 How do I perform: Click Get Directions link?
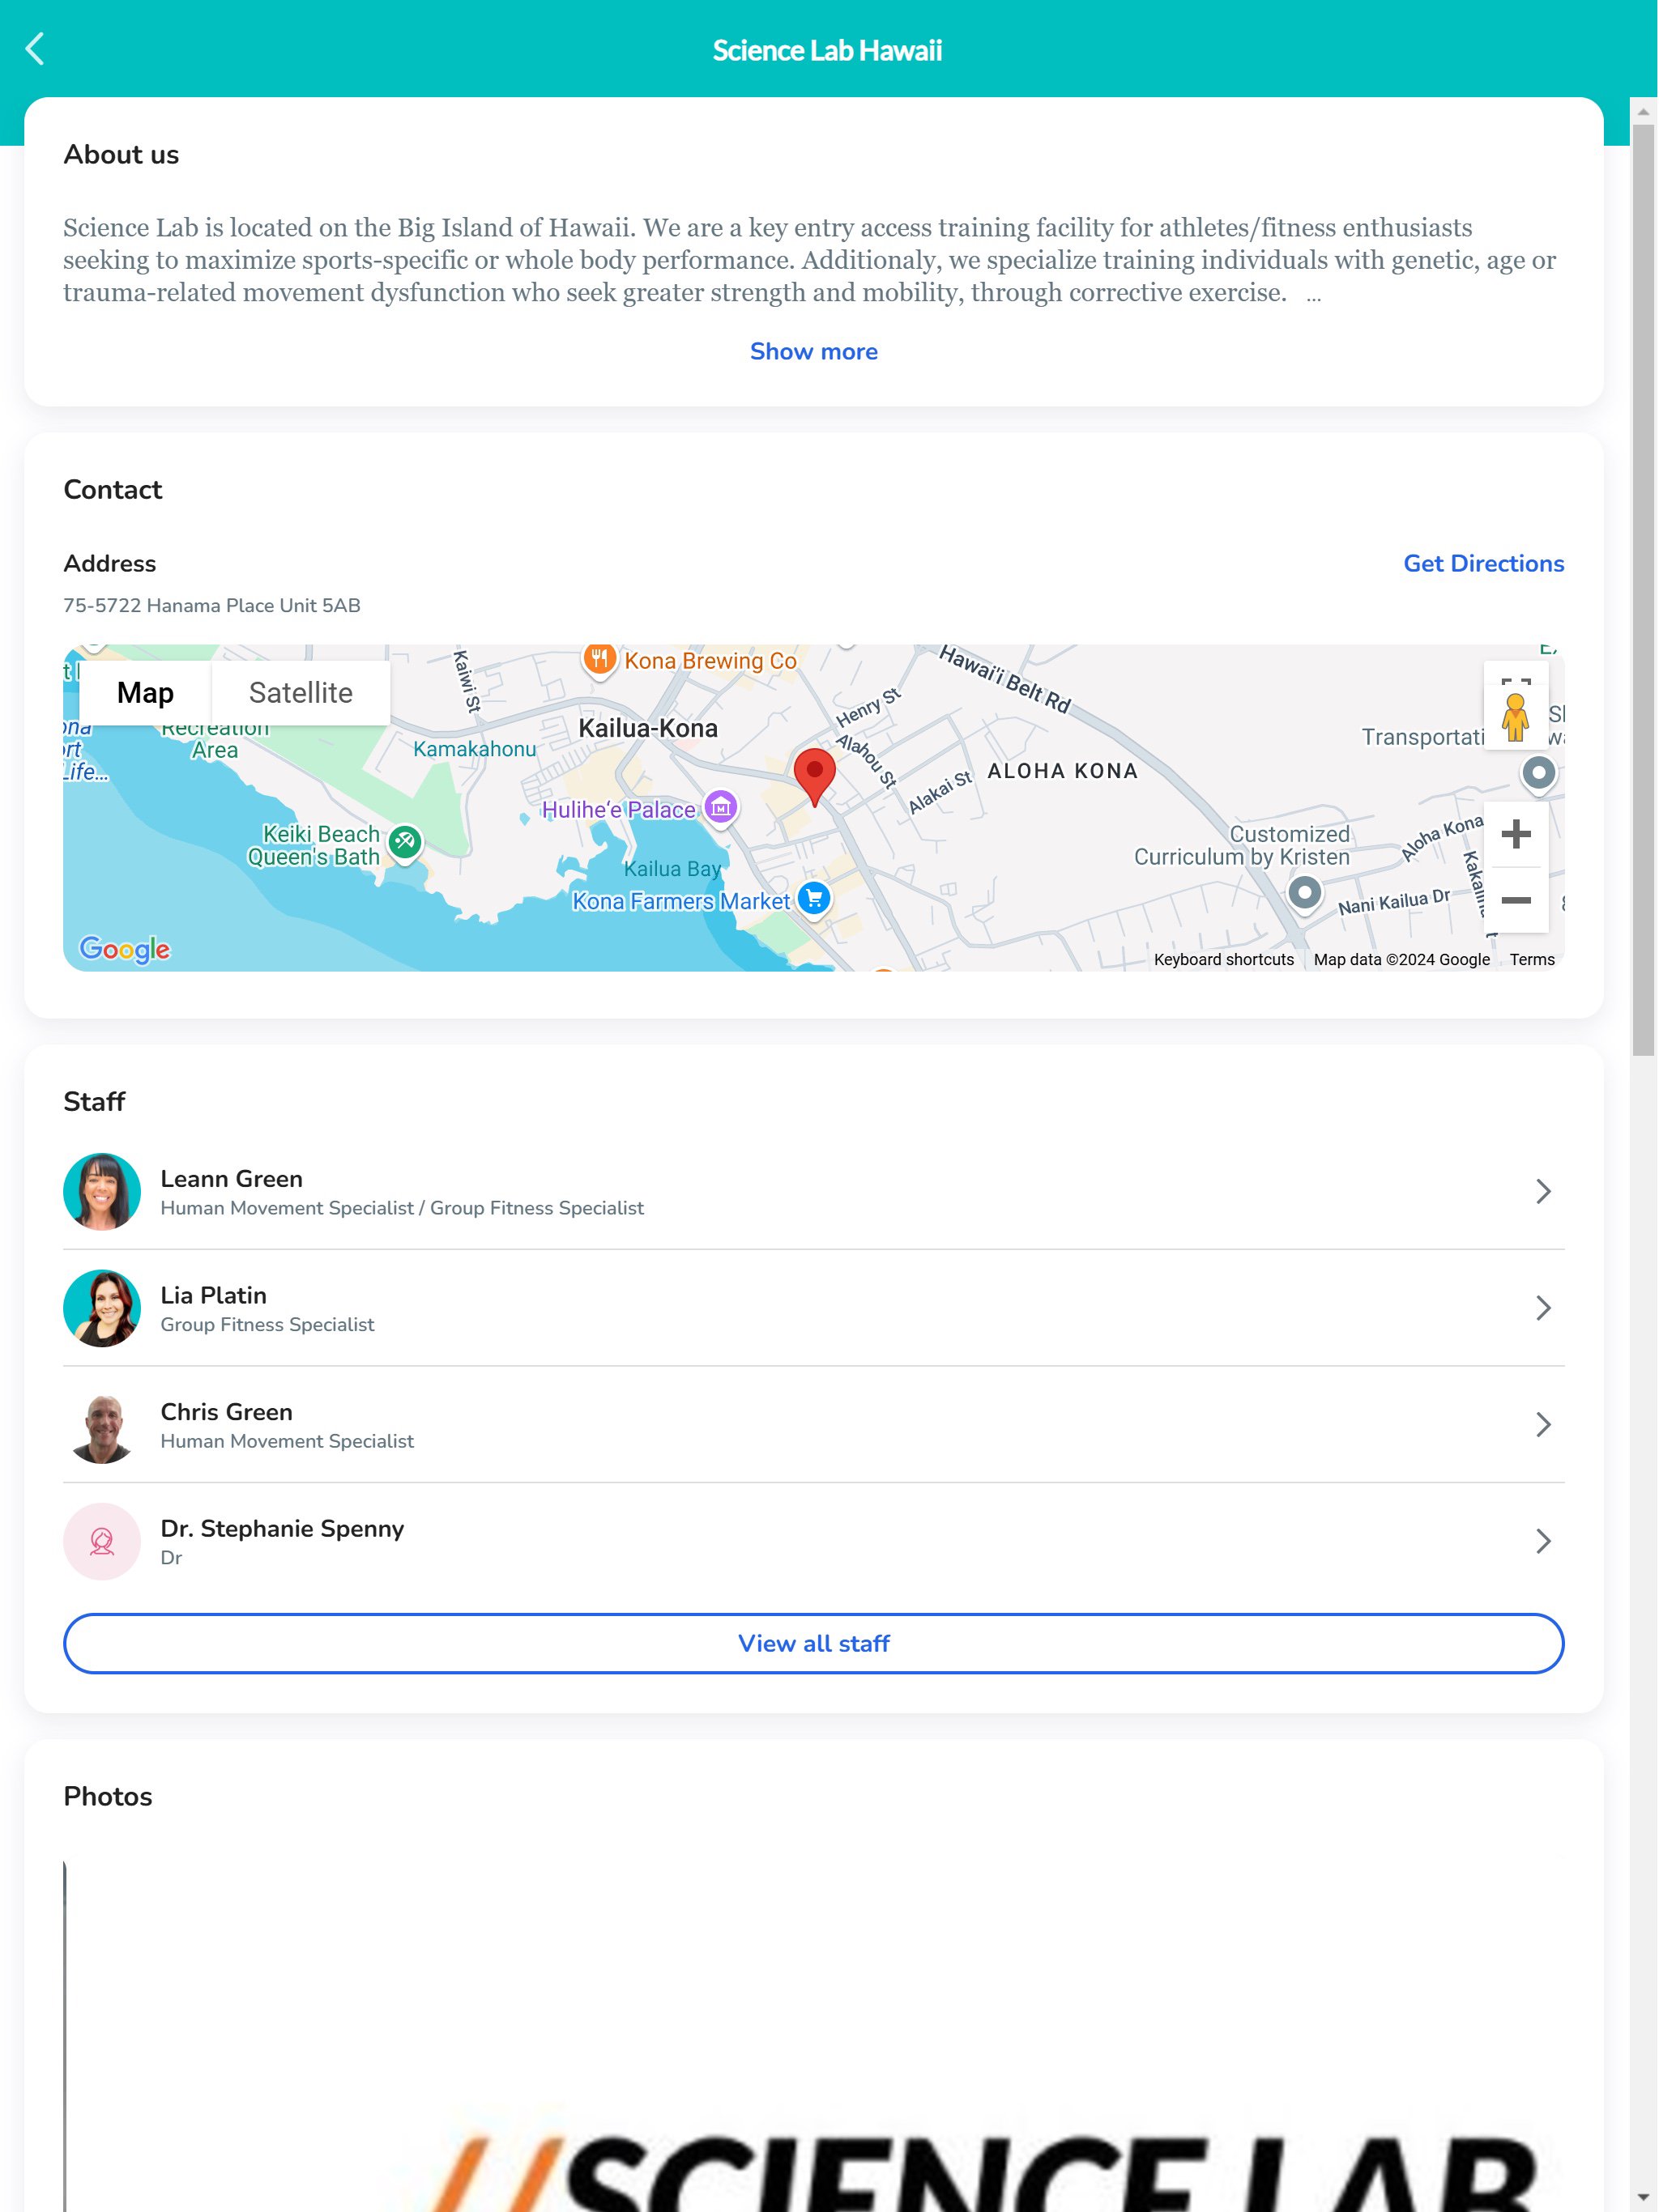[1483, 563]
